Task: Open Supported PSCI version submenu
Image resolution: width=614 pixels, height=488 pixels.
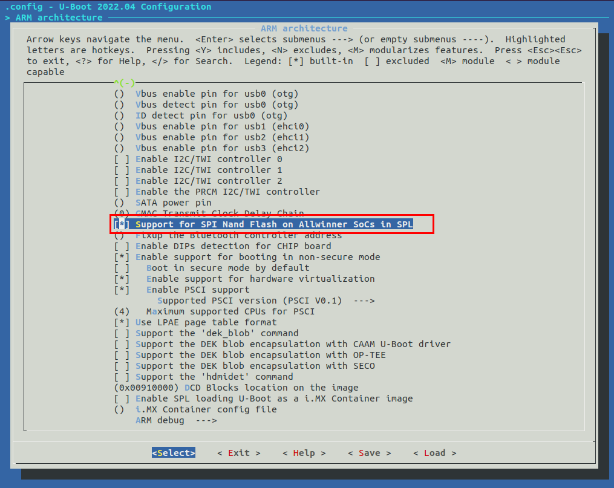Action: click(x=266, y=301)
